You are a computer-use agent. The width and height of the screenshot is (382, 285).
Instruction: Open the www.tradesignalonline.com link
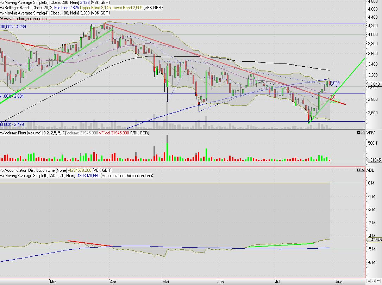point(26,19)
